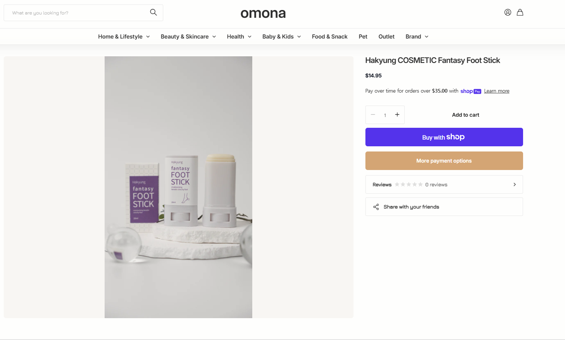Open the Brand dropdown menu

[x=417, y=37]
